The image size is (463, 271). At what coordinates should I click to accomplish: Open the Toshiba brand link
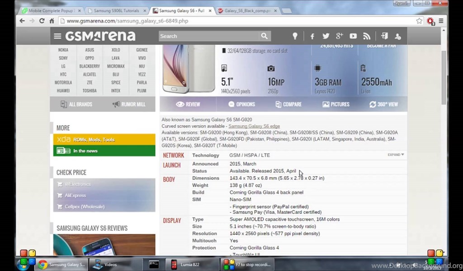90,90
